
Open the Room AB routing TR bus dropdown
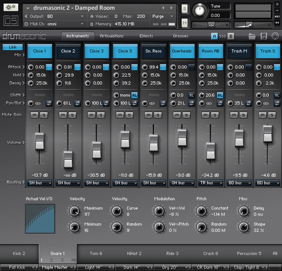(x=210, y=183)
